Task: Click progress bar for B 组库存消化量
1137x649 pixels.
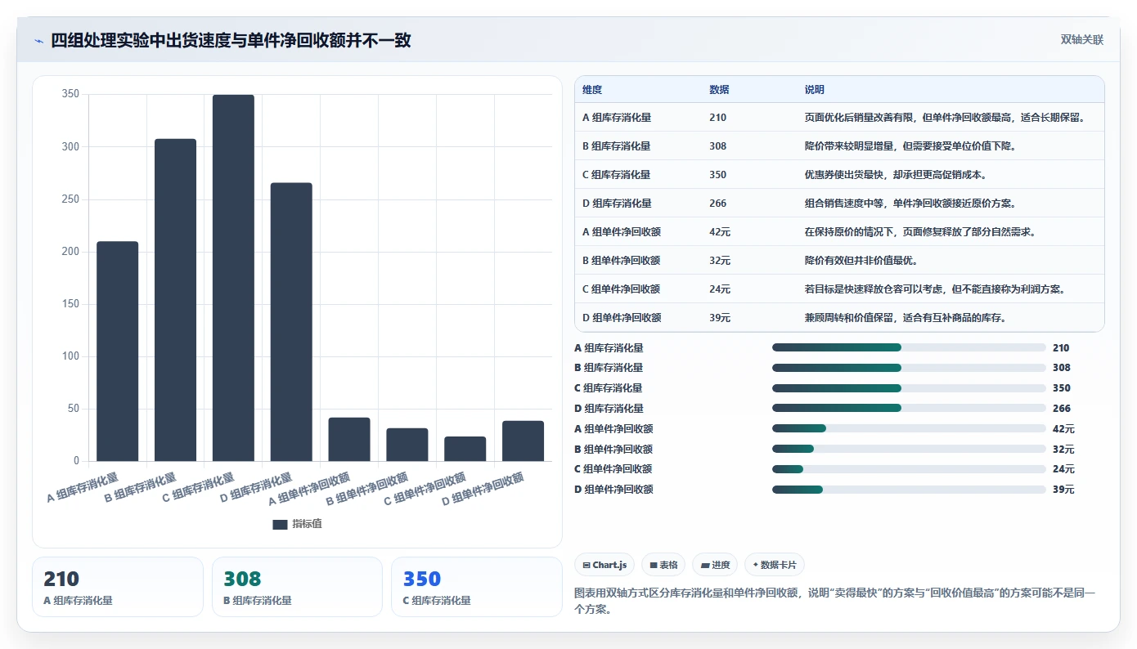Action: point(909,368)
